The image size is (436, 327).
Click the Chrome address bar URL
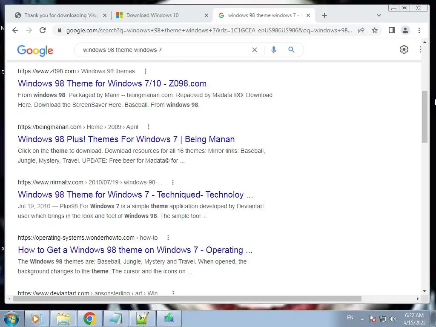[209, 30]
